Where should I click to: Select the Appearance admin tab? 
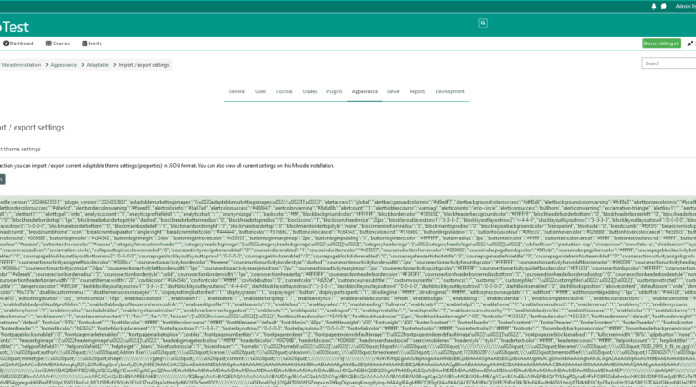[365, 91]
